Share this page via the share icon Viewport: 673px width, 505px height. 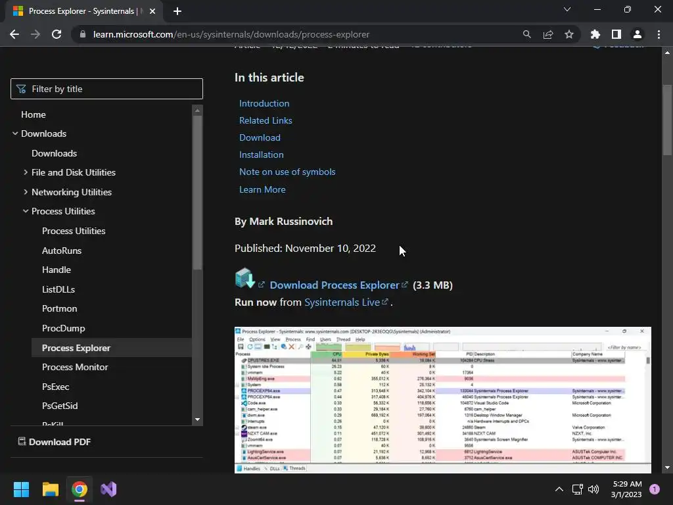(x=547, y=34)
